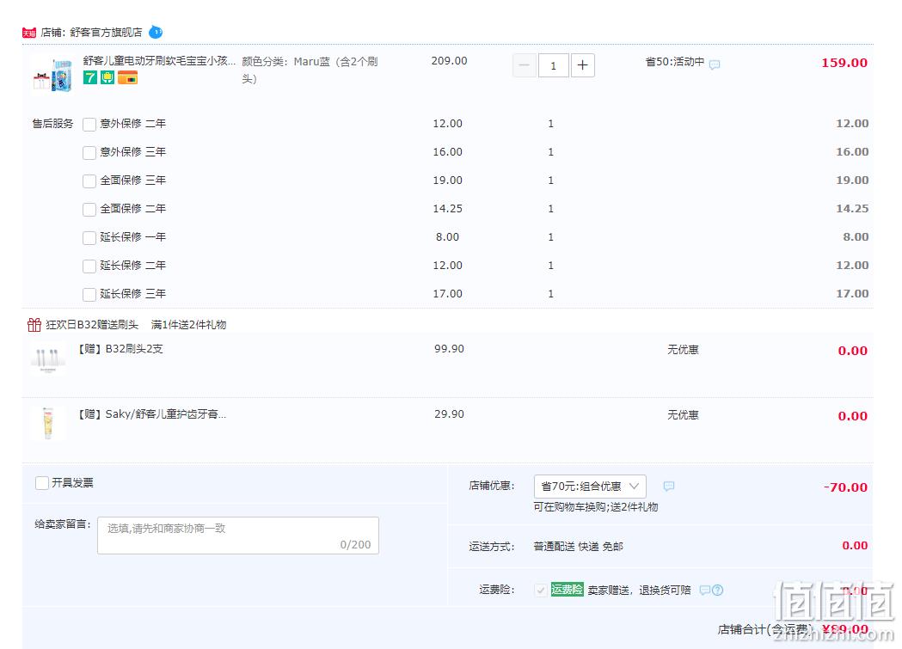Screen dimensions: 902x649
Task: Click the Tmall logo icon beside store name
Action: point(28,33)
